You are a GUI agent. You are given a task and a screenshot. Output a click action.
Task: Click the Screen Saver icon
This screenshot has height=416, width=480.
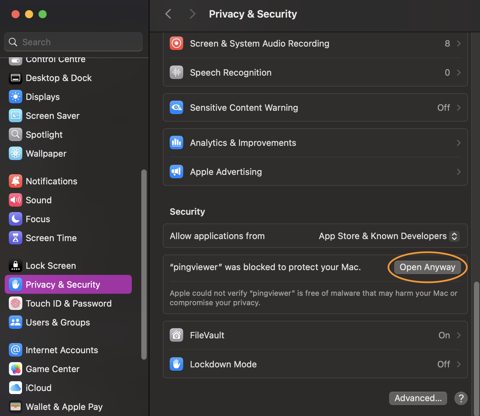coord(16,116)
